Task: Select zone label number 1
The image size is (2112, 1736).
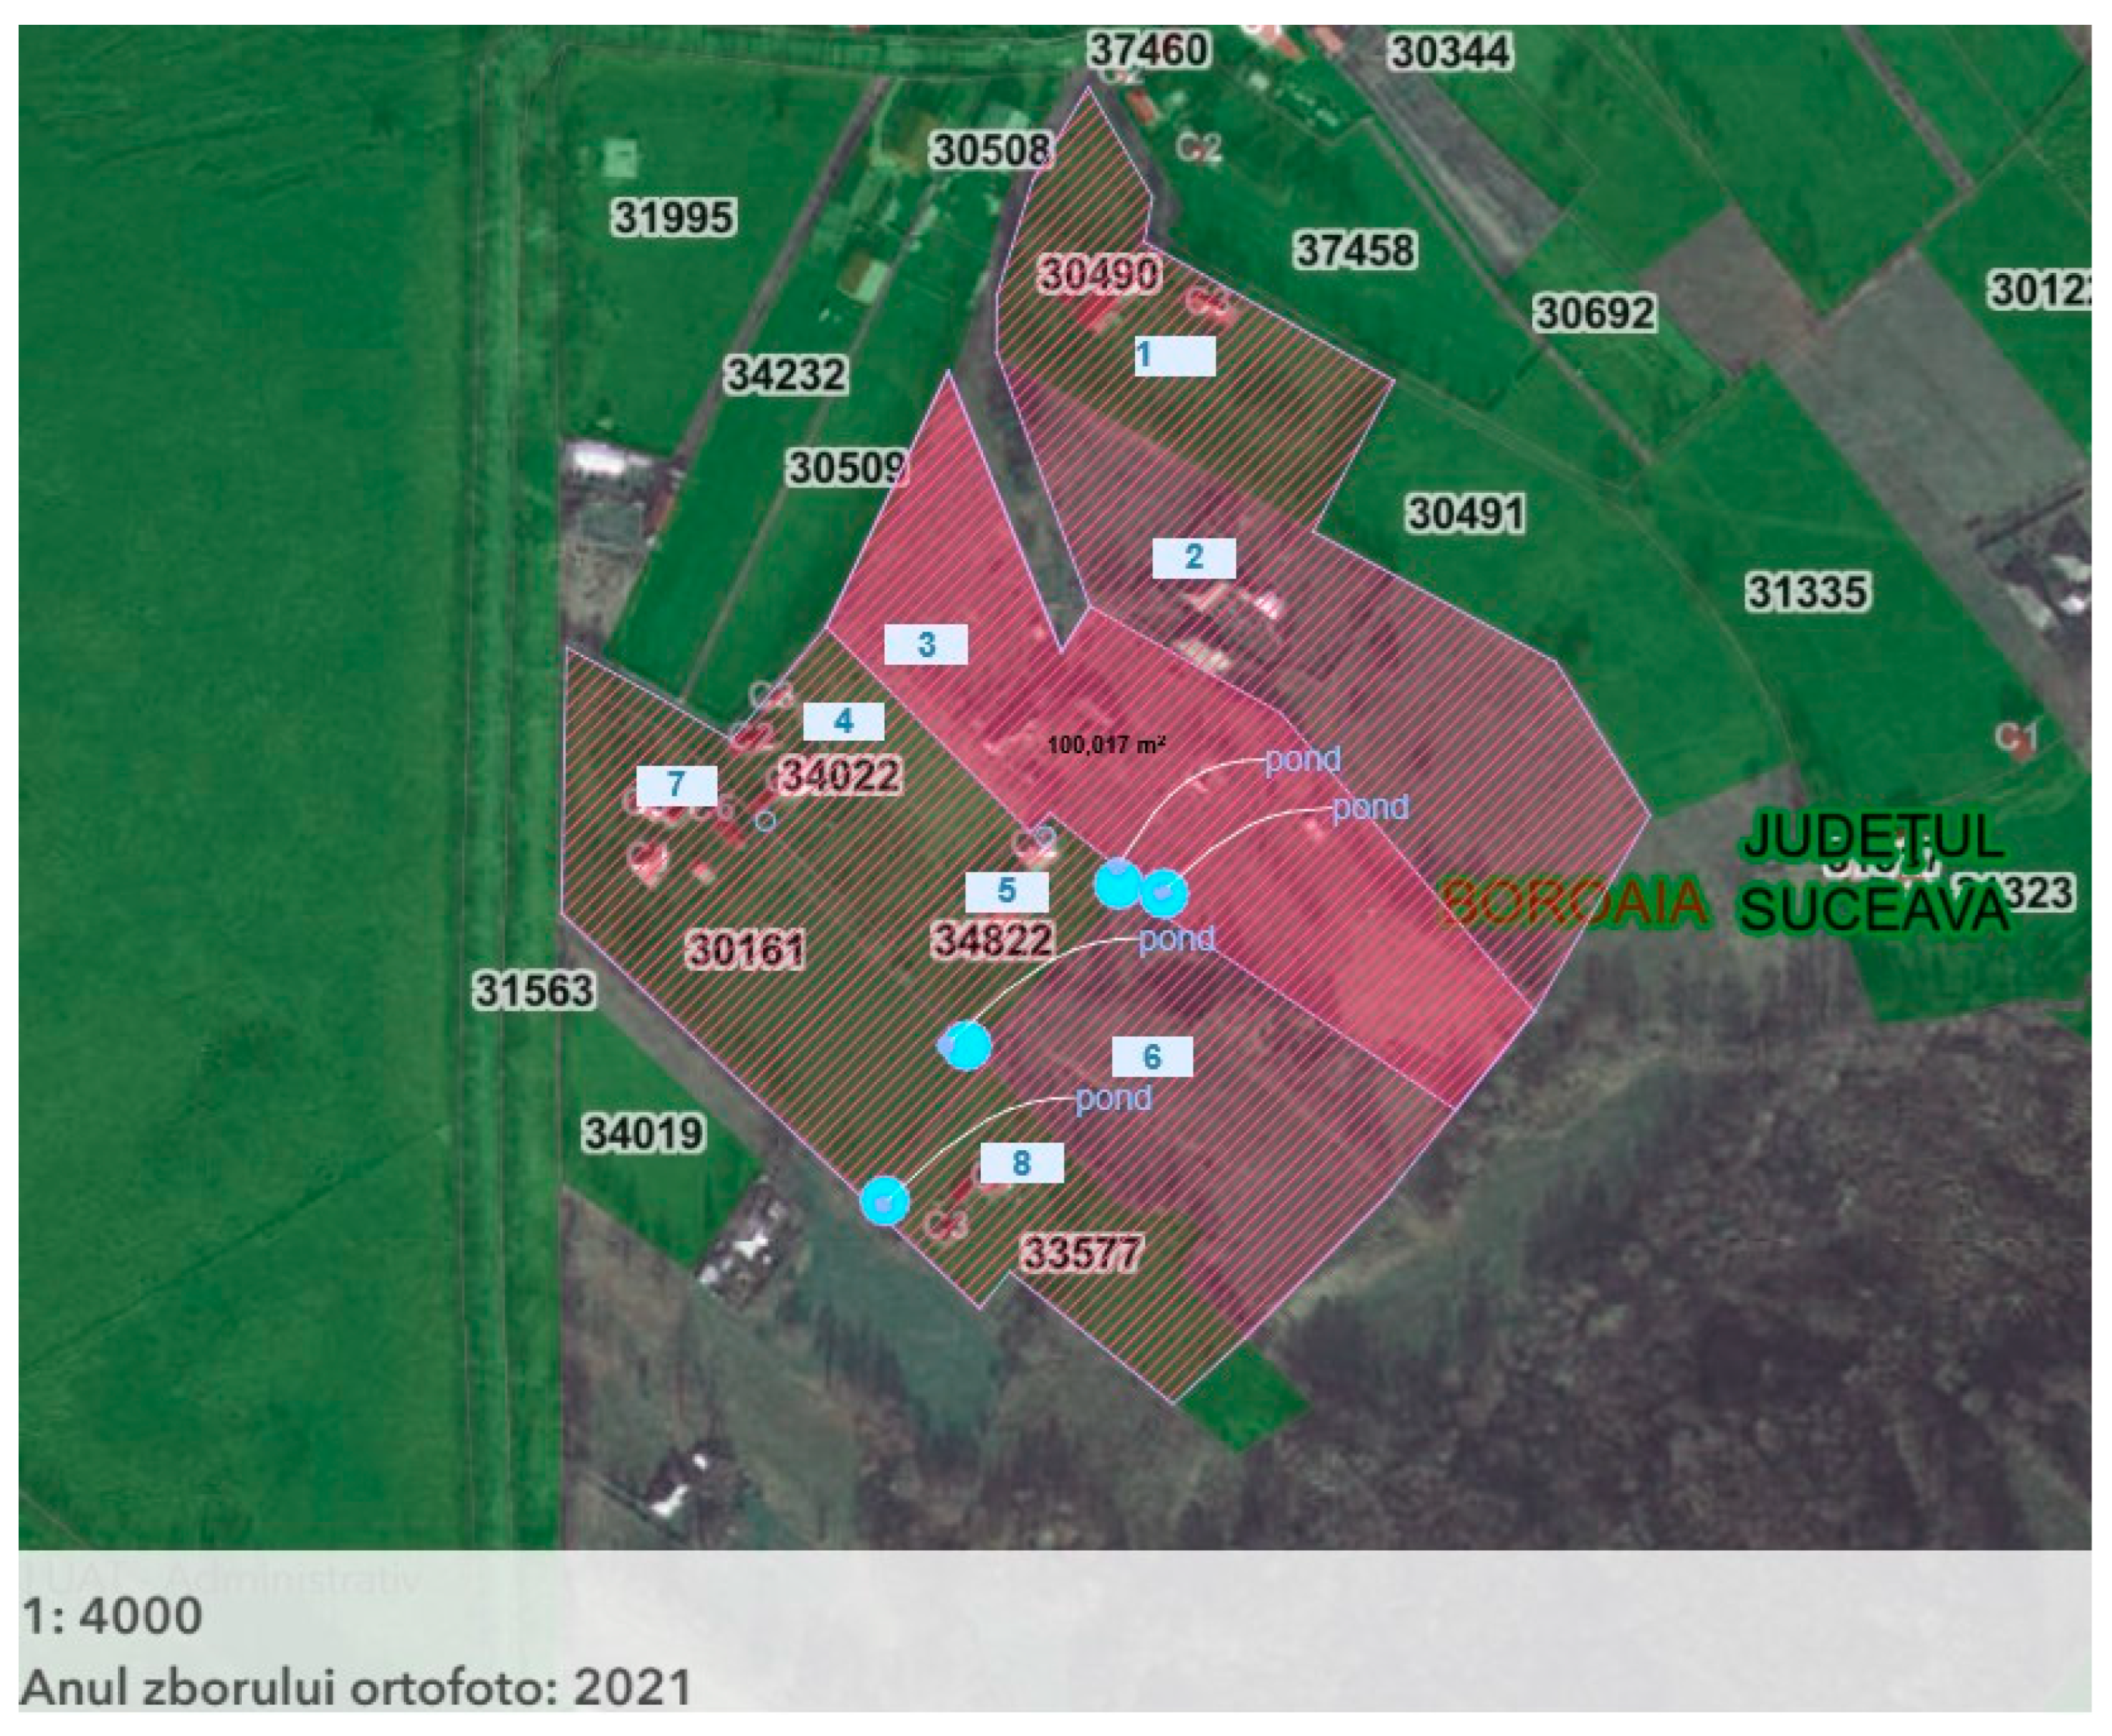Action: [1174, 355]
